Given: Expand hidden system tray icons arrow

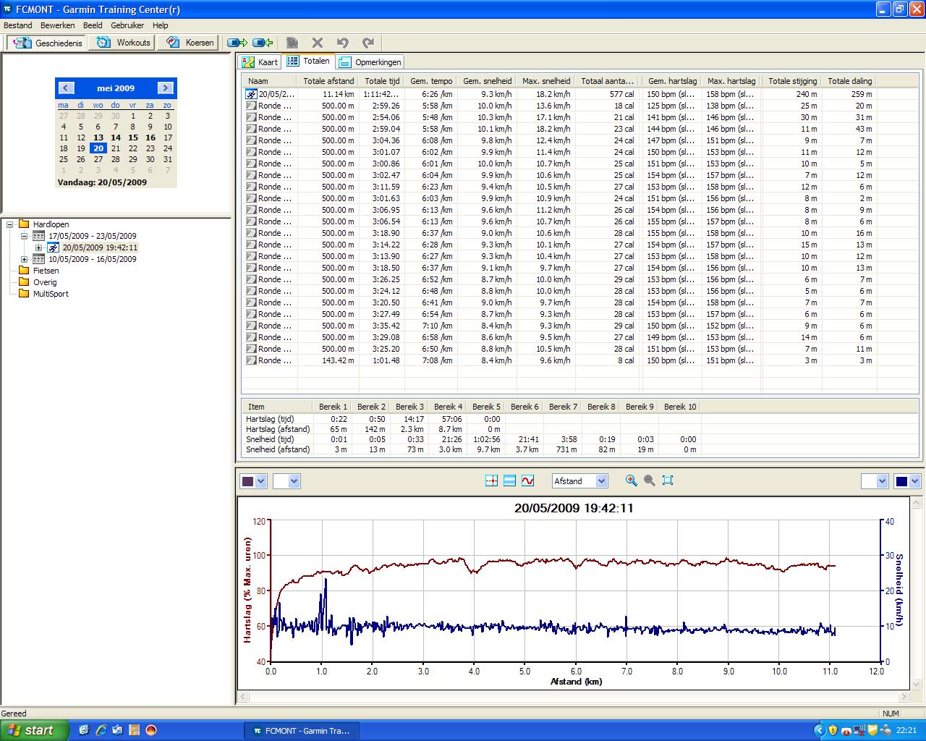Looking at the screenshot, I should [819, 731].
